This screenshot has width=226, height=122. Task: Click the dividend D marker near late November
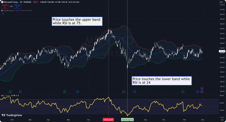coord(197,92)
